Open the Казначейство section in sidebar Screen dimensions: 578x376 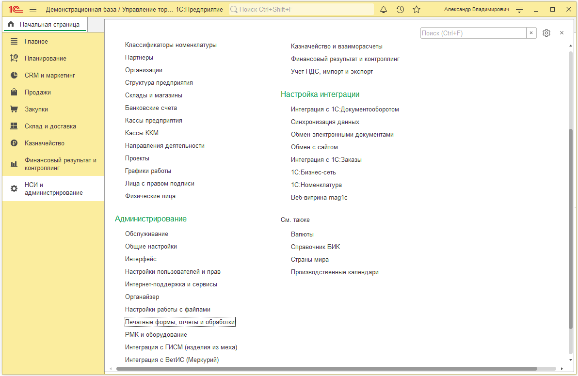click(45, 143)
